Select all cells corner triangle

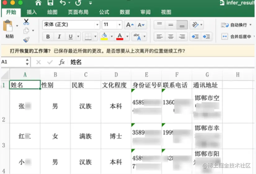[x=5, y=75]
